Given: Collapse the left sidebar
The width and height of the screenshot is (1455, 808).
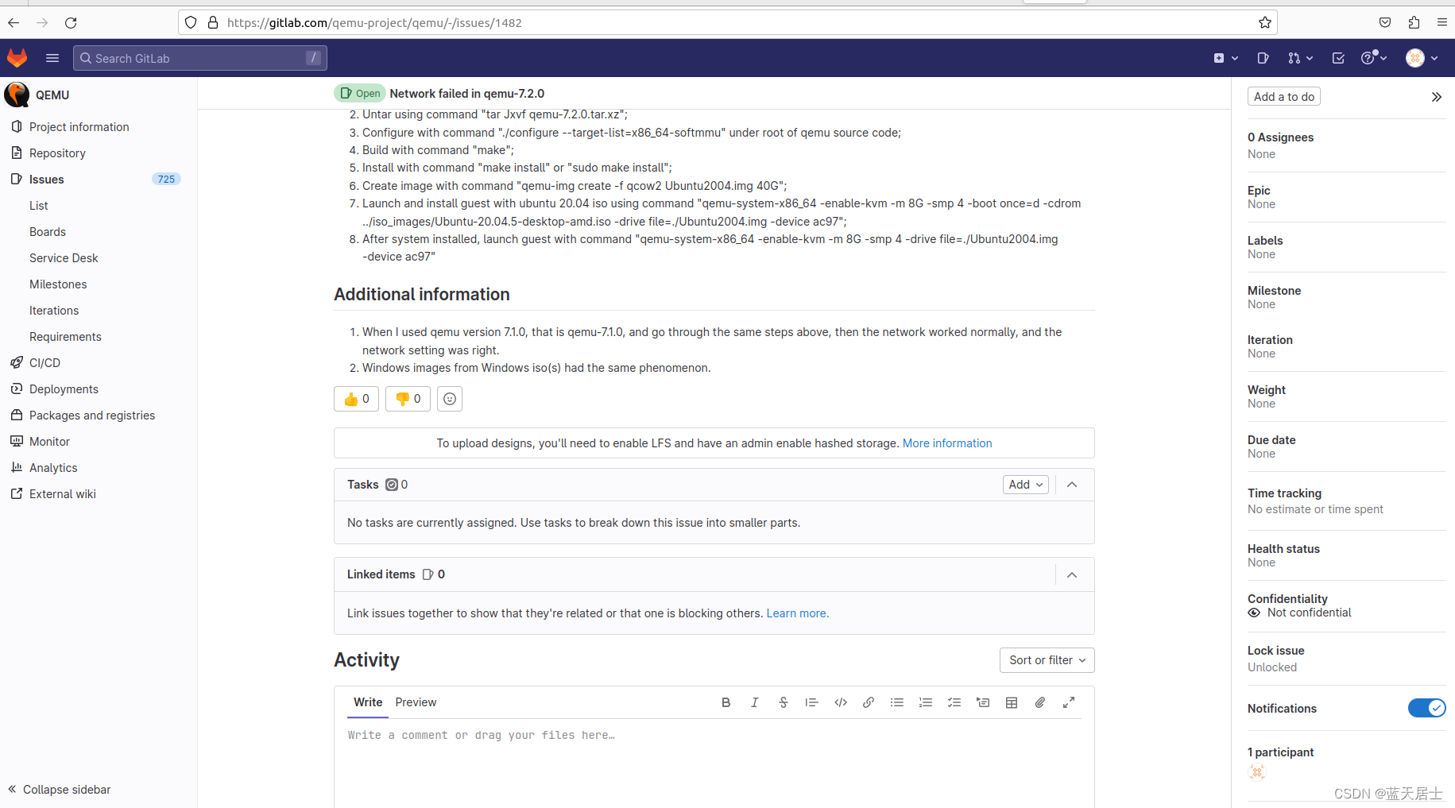Looking at the screenshot, I should 60,790.
